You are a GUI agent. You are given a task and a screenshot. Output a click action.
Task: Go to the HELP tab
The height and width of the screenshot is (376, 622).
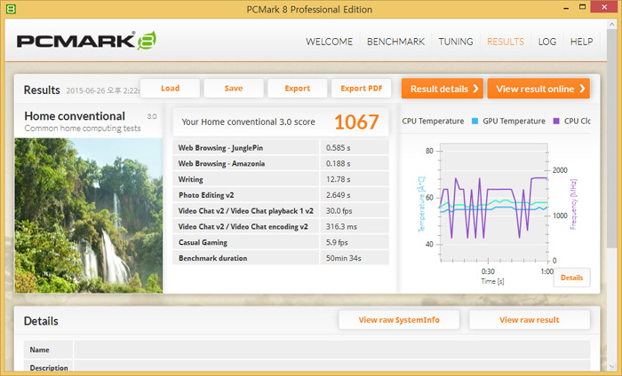(581, 42)
